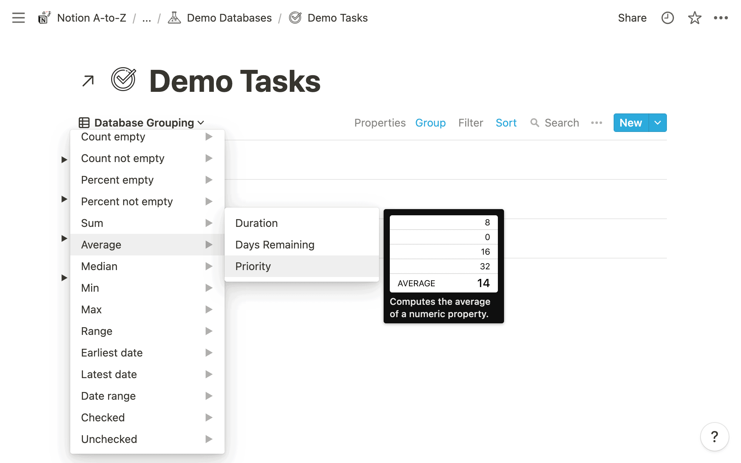Open page updates clock icon

(667, 18)
